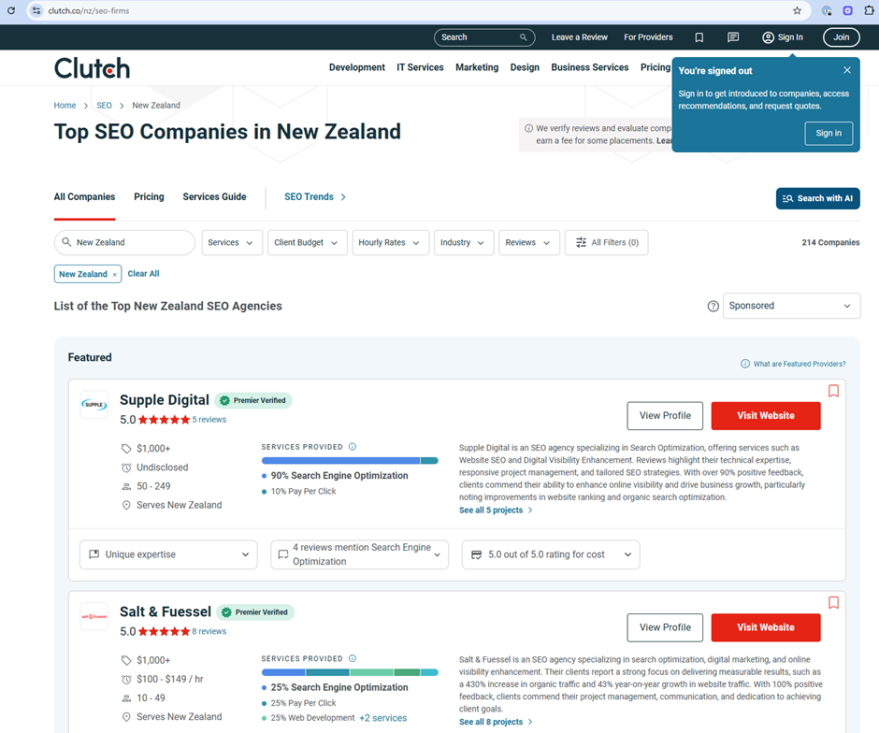Click the Supple Digital services percentage bar

[x=350, y=461]
